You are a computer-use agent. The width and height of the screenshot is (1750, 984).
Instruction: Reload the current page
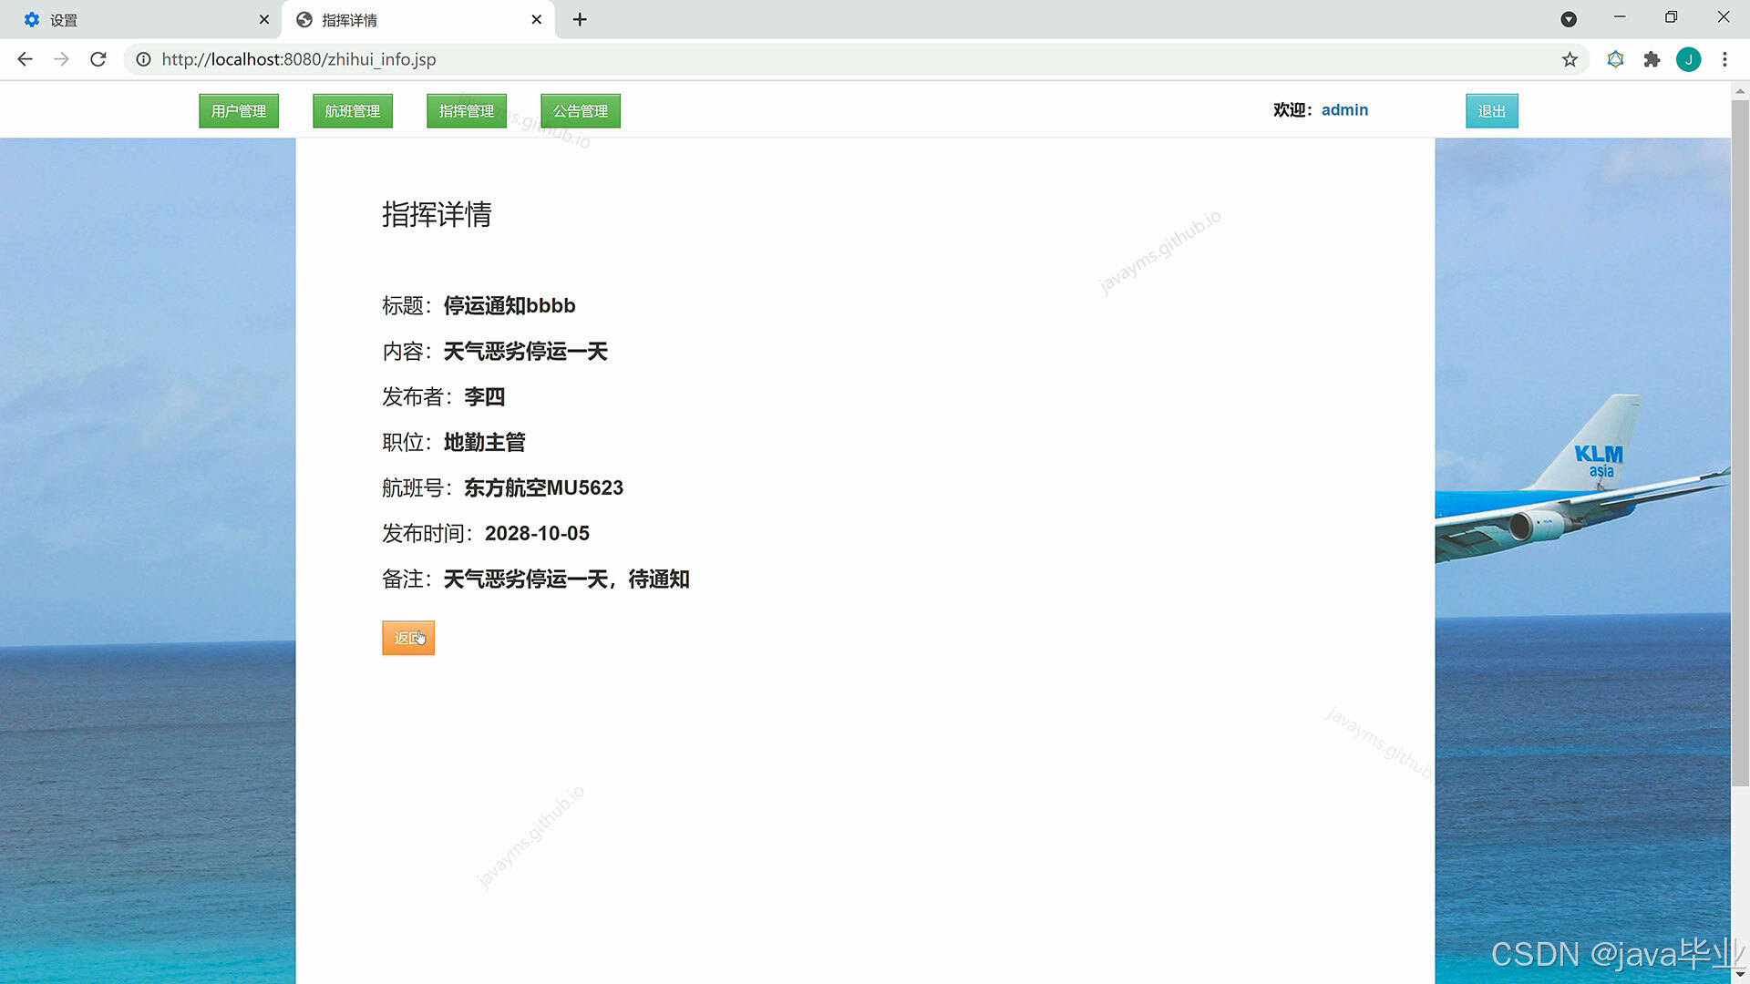click(x=98, y=59)
